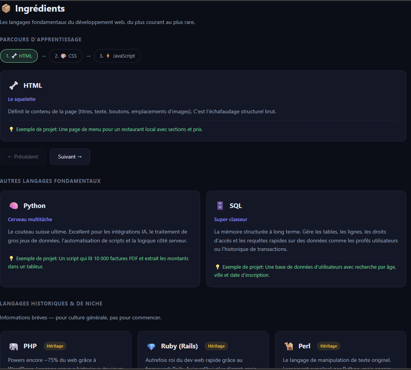
Task: Click the gem icon on Ruby (Rails) card
Action: click(151, 346)
